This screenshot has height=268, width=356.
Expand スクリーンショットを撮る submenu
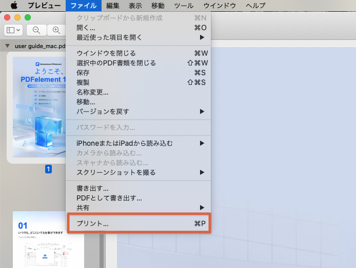(x=139, y=172)
